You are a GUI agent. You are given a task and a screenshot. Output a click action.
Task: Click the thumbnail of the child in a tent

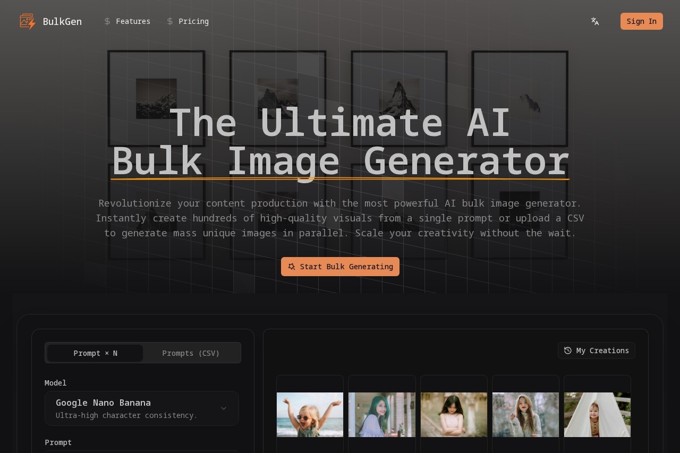(597, 415)
